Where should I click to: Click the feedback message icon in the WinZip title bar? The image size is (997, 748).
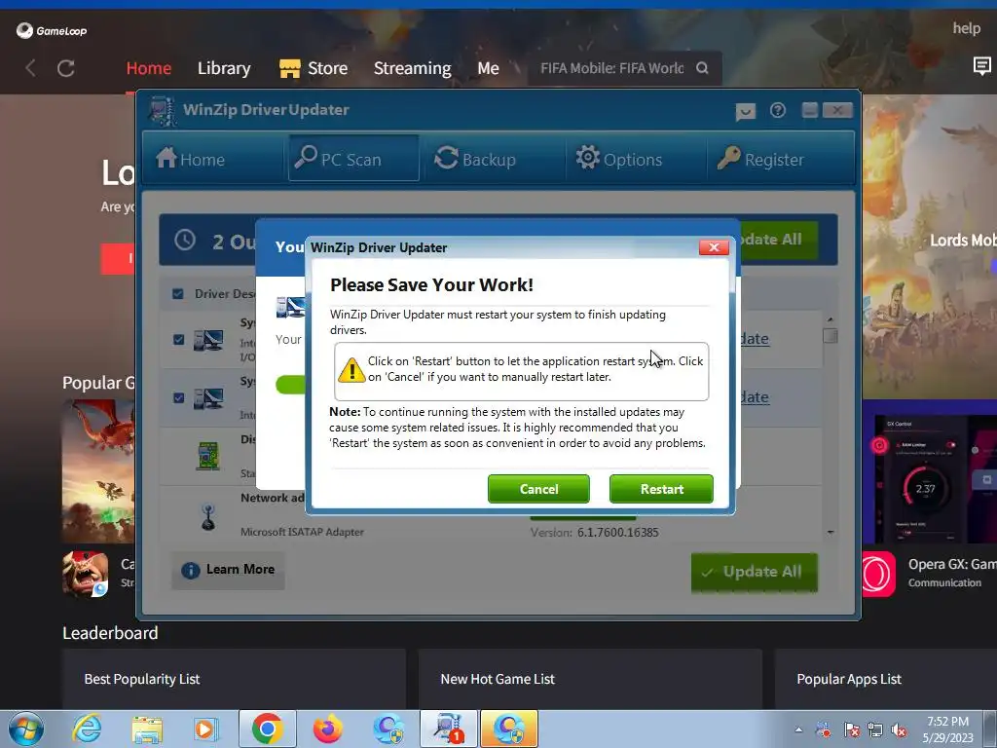coord(745,111)
